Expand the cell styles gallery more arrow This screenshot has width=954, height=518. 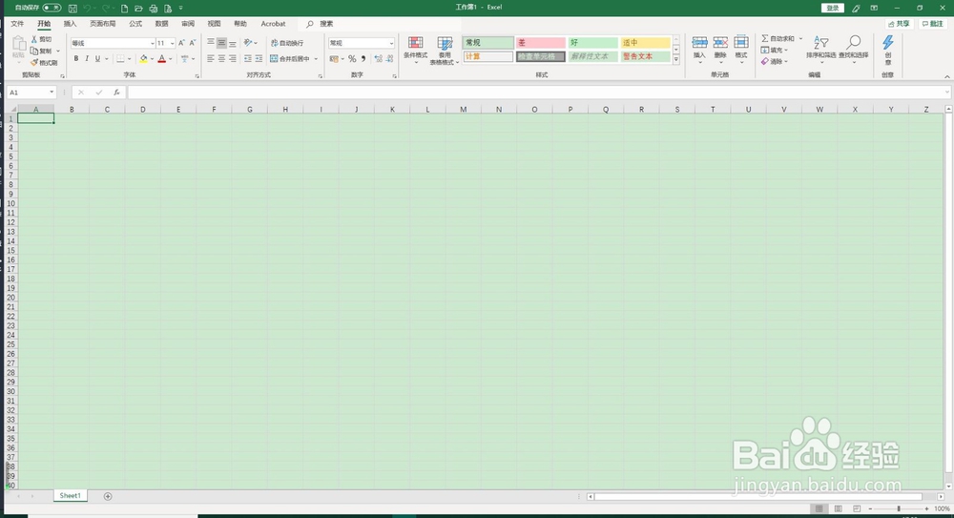(676, 60)
